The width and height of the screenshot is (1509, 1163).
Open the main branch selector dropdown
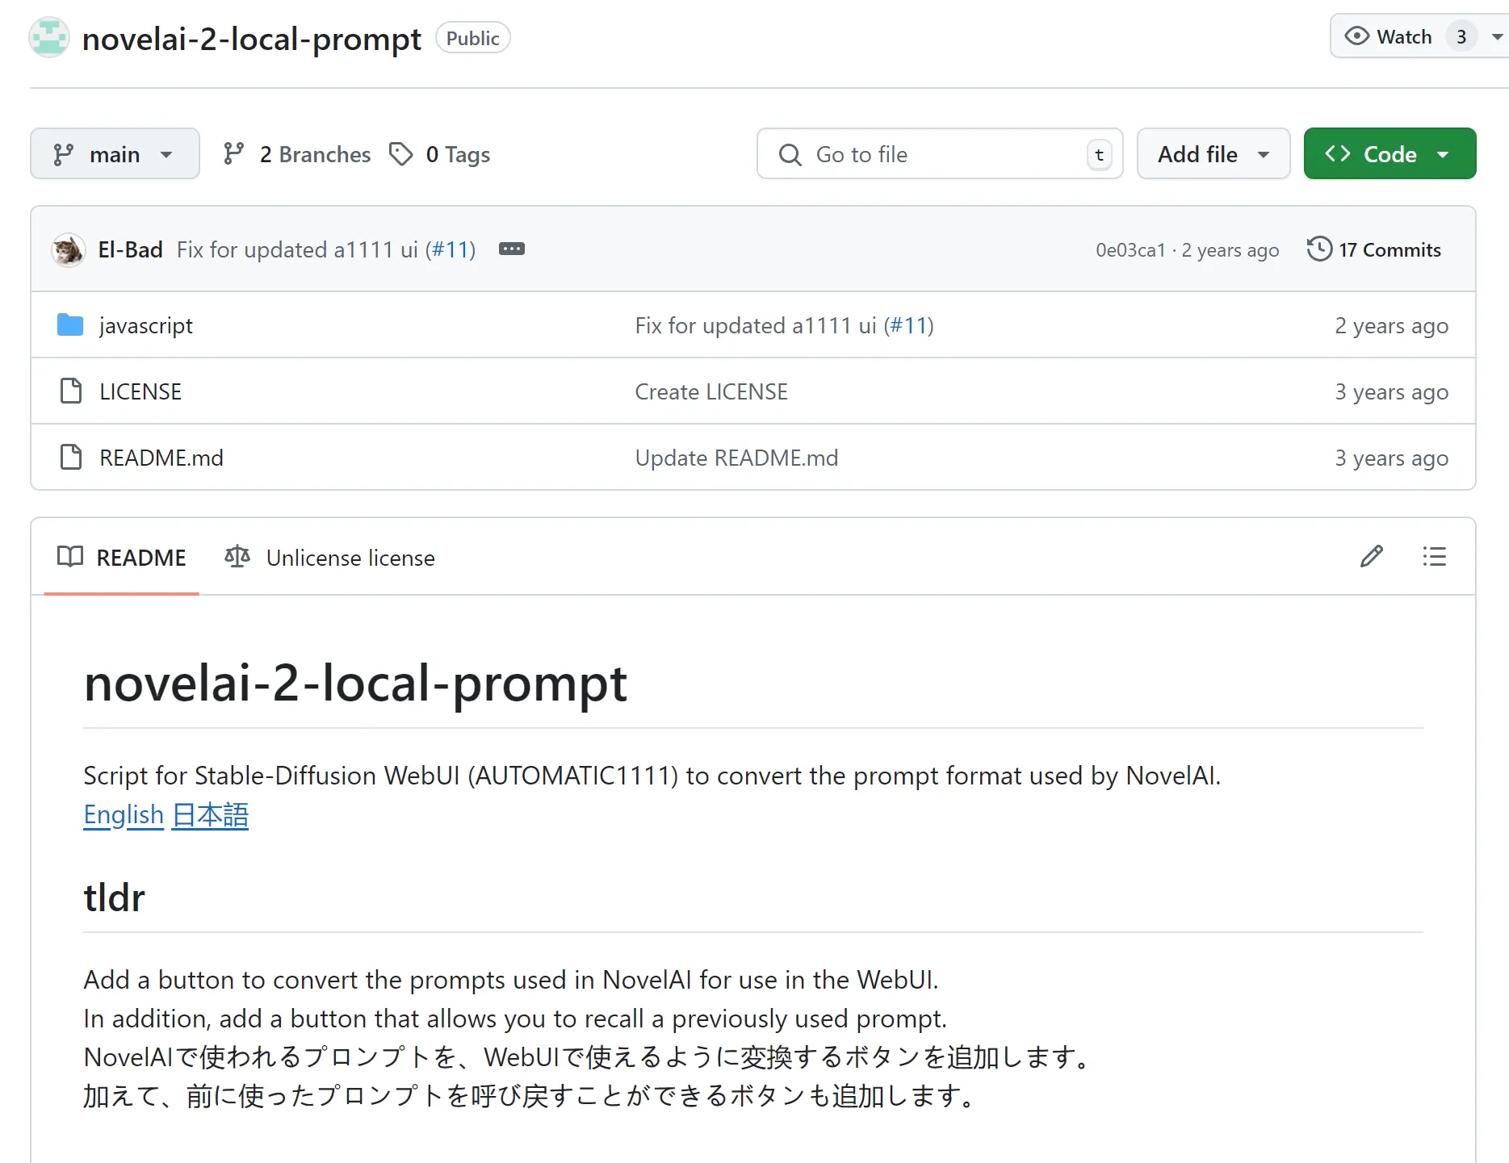[x=115, y=153]
